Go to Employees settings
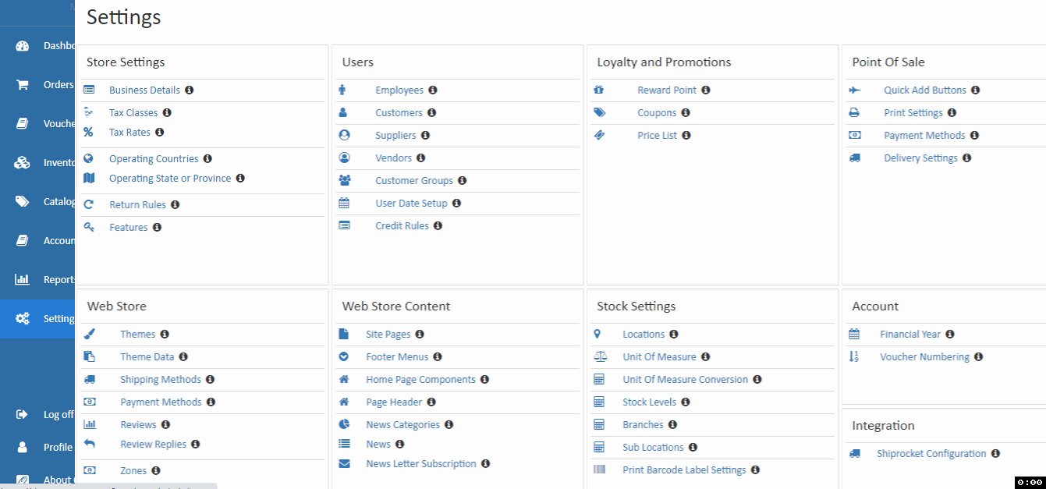The width and height of the screenshot is (1046, 489). [x=399, y=90]
